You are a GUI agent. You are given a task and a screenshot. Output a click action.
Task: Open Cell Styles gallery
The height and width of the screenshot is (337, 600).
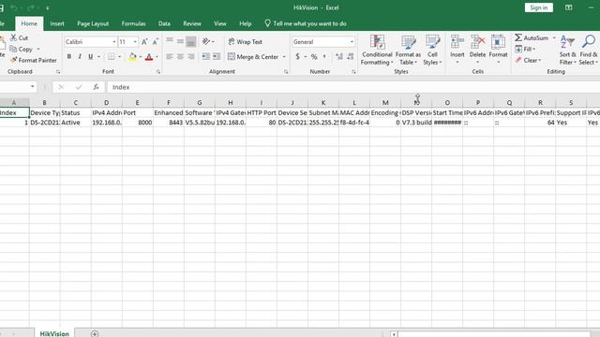point(432,50)
